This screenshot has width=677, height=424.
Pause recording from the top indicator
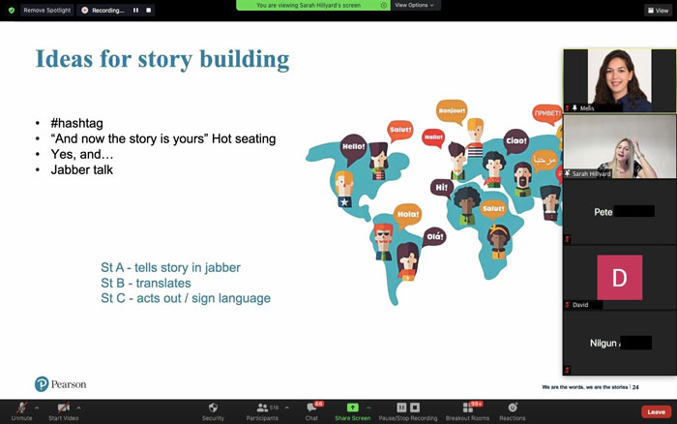[135, 10]
